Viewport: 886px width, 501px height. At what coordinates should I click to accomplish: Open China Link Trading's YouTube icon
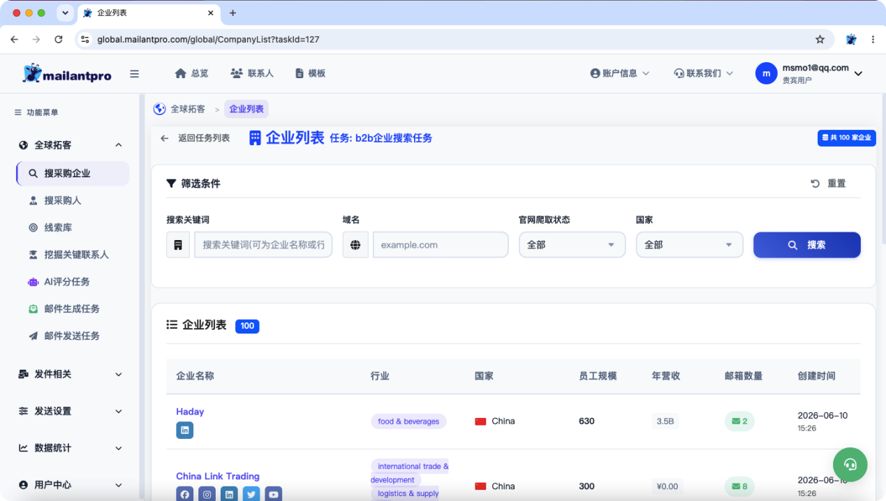coord(274,494)
